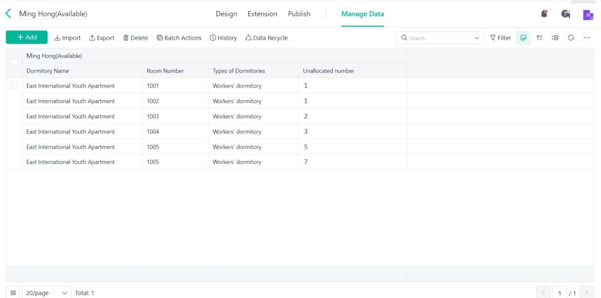
Task: Click the column settings icon at bottom left
Action: (13, 293)
